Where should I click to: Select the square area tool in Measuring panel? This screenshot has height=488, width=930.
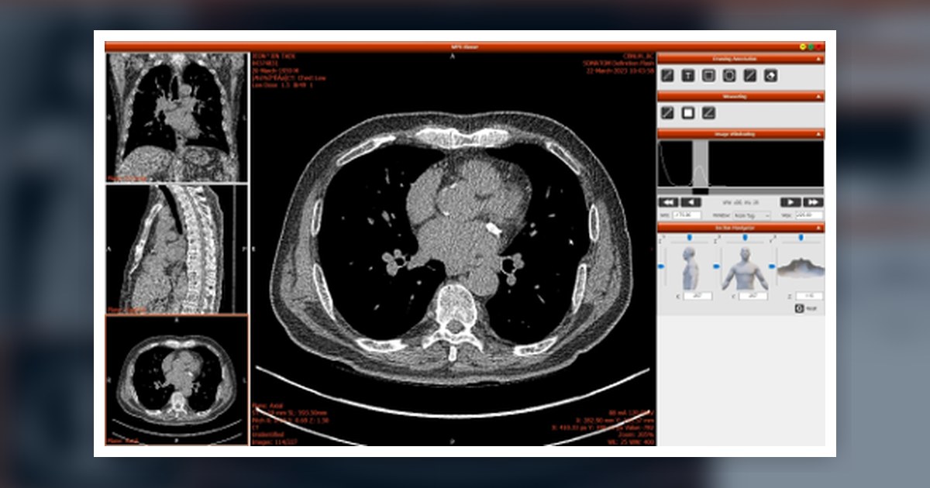point(687,113)
